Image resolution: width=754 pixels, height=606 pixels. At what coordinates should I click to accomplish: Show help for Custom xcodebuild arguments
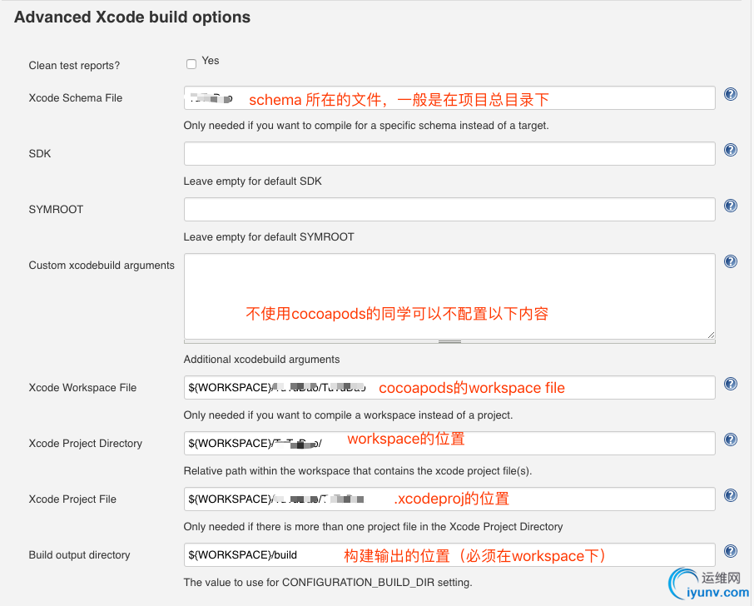tap(731, 261)
